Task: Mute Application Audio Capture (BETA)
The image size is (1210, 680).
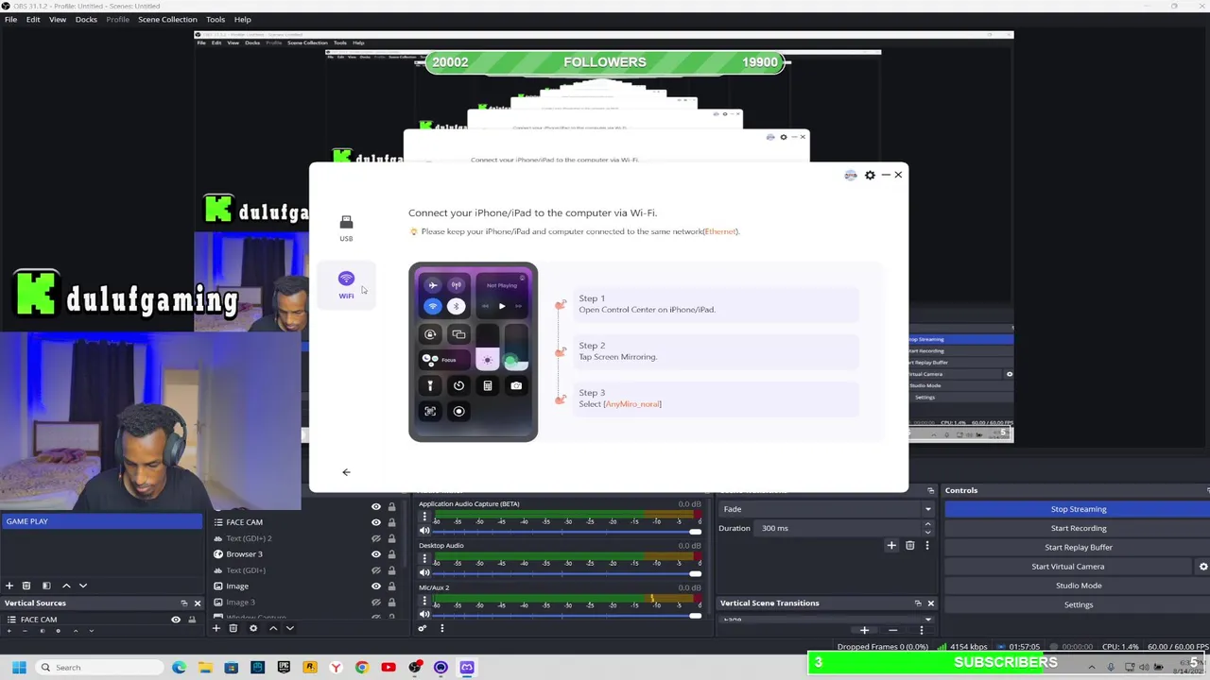Action: click(424, 531)
